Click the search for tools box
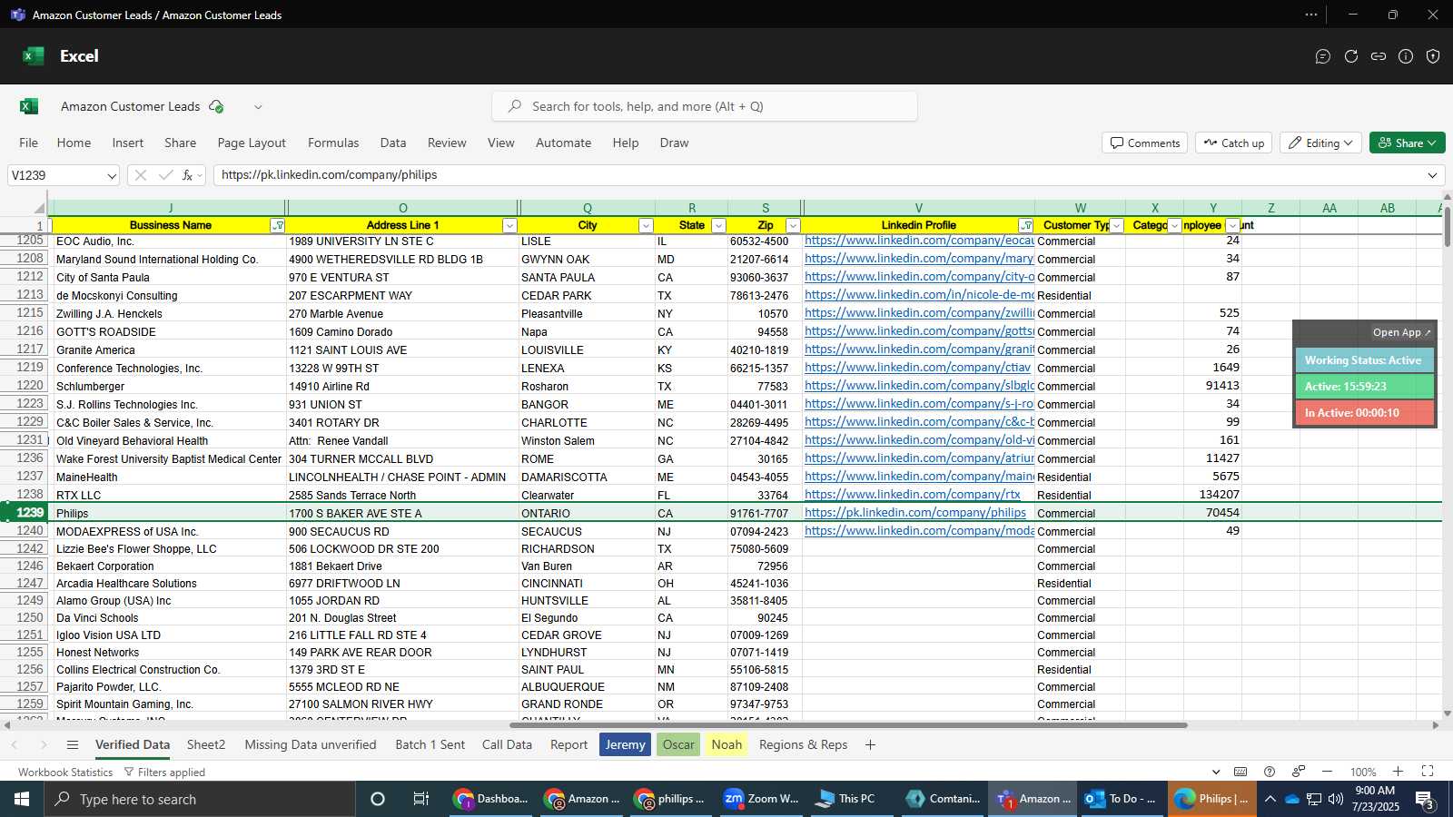 705,106
